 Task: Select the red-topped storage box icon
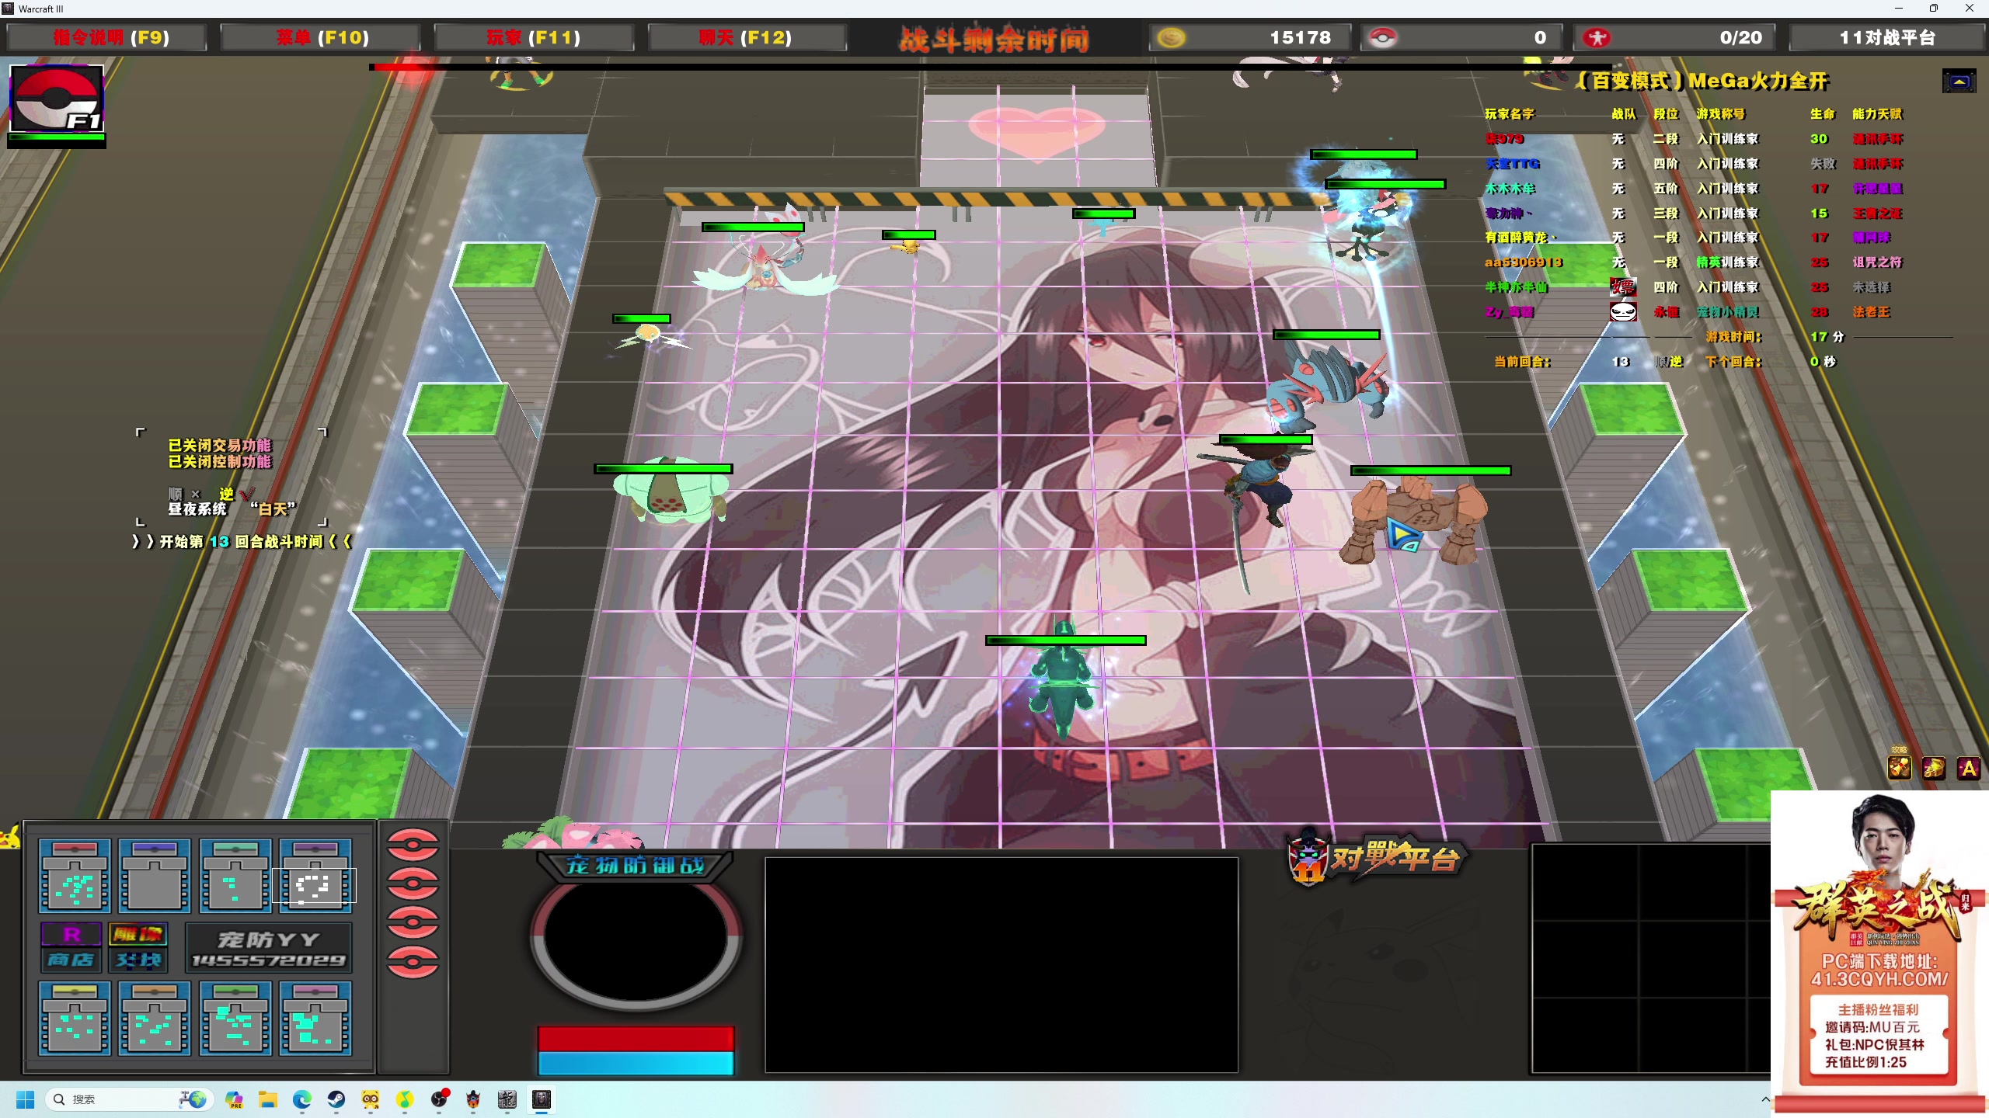pyautogui.click(x=75, y=874)
